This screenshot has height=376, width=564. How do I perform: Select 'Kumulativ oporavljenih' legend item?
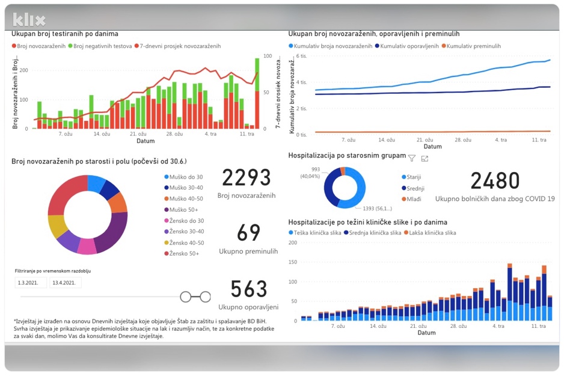(407, 46)
